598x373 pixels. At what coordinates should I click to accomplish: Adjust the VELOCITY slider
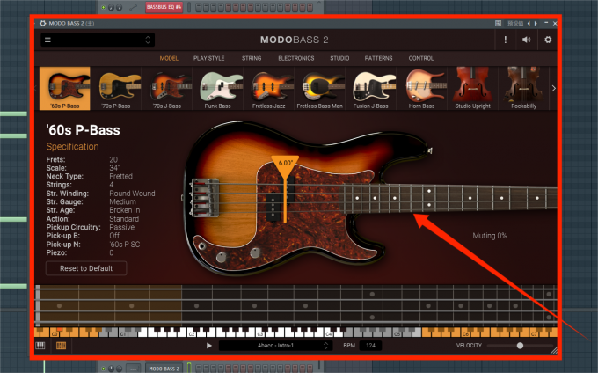pyautogui.click(x=520, y=346)
